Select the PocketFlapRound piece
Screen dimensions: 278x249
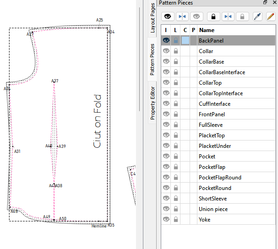point(220,178)
